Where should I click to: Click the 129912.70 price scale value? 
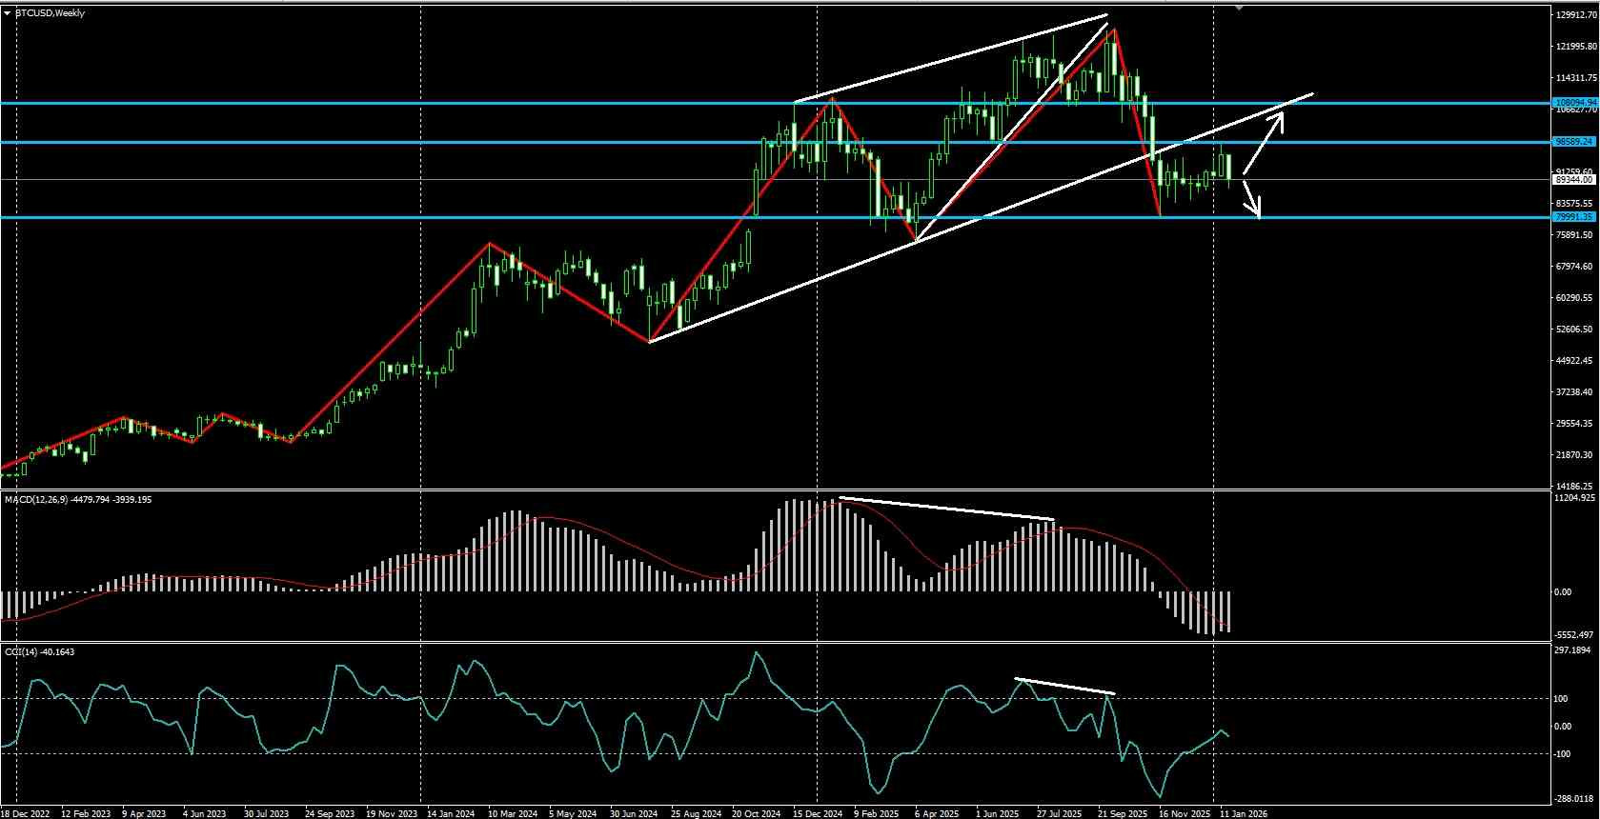1576,15
